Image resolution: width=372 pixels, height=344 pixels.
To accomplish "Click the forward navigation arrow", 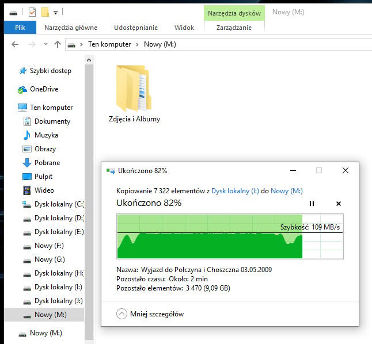I will point(32,44).
